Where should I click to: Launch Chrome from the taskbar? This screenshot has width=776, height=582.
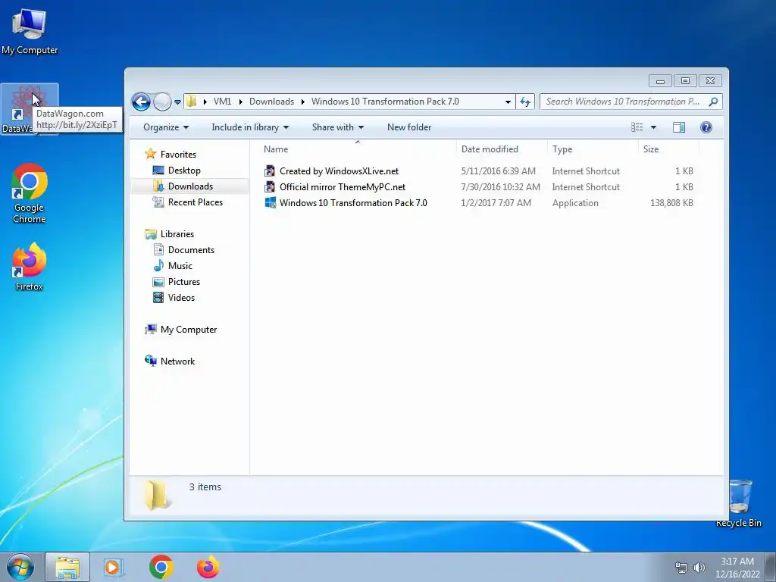pyautogui.click(x=161, y=568)
